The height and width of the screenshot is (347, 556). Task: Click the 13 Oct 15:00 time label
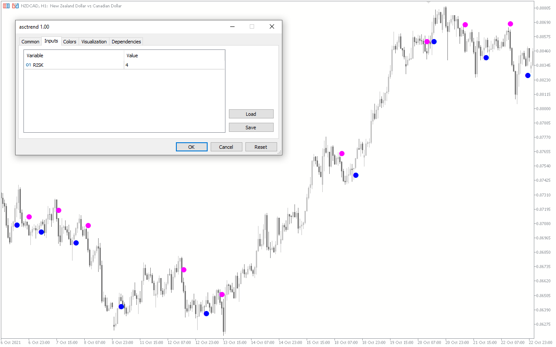tap(235, 343)
